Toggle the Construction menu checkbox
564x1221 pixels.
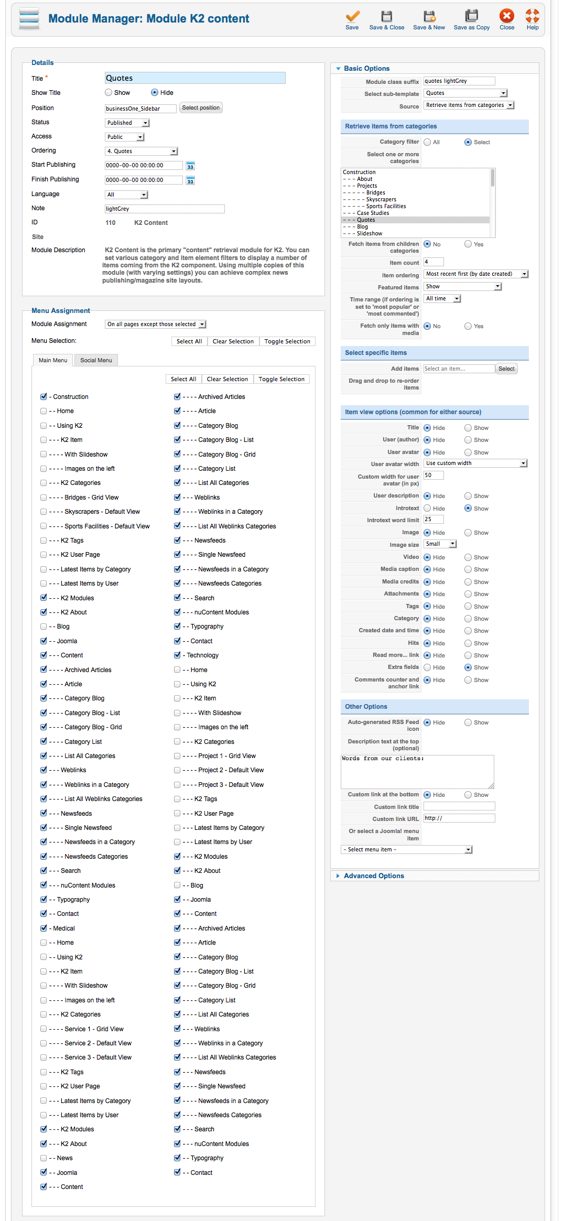coord(44,397)
